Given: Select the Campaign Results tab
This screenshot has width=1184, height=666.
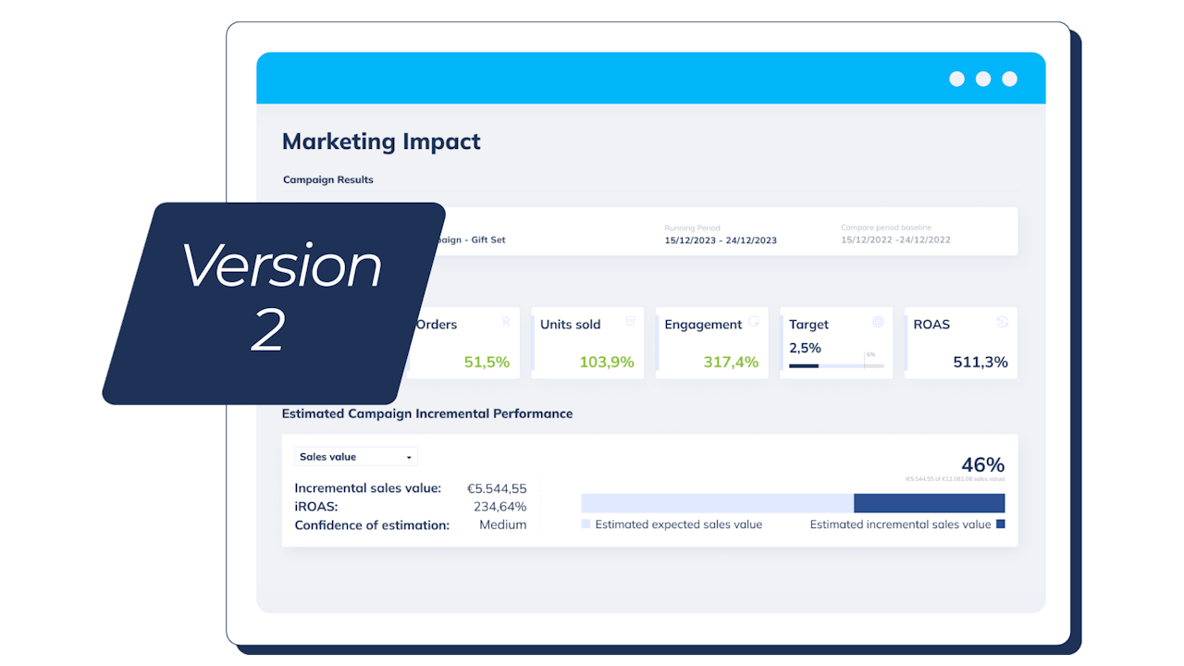Looking at the screenshot, I should tap(328, 179).
